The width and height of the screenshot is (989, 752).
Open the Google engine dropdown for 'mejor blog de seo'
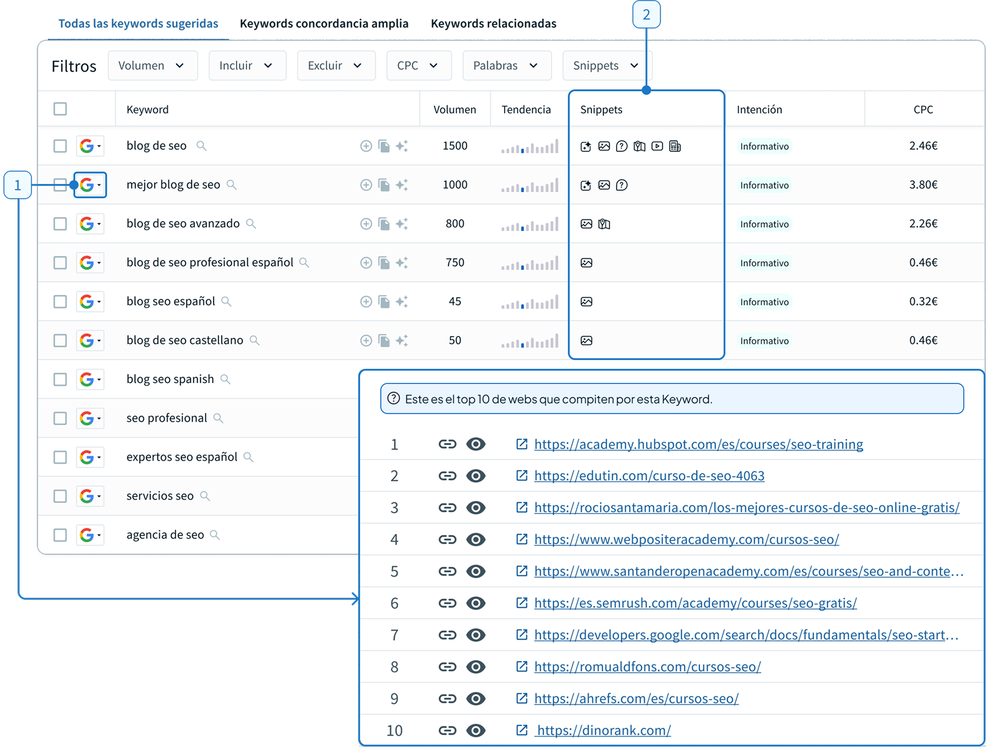coord(90,185)
